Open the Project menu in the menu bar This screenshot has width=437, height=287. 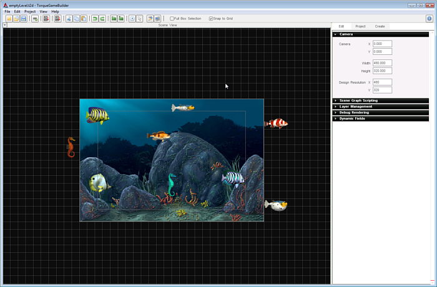coord(30,11)
